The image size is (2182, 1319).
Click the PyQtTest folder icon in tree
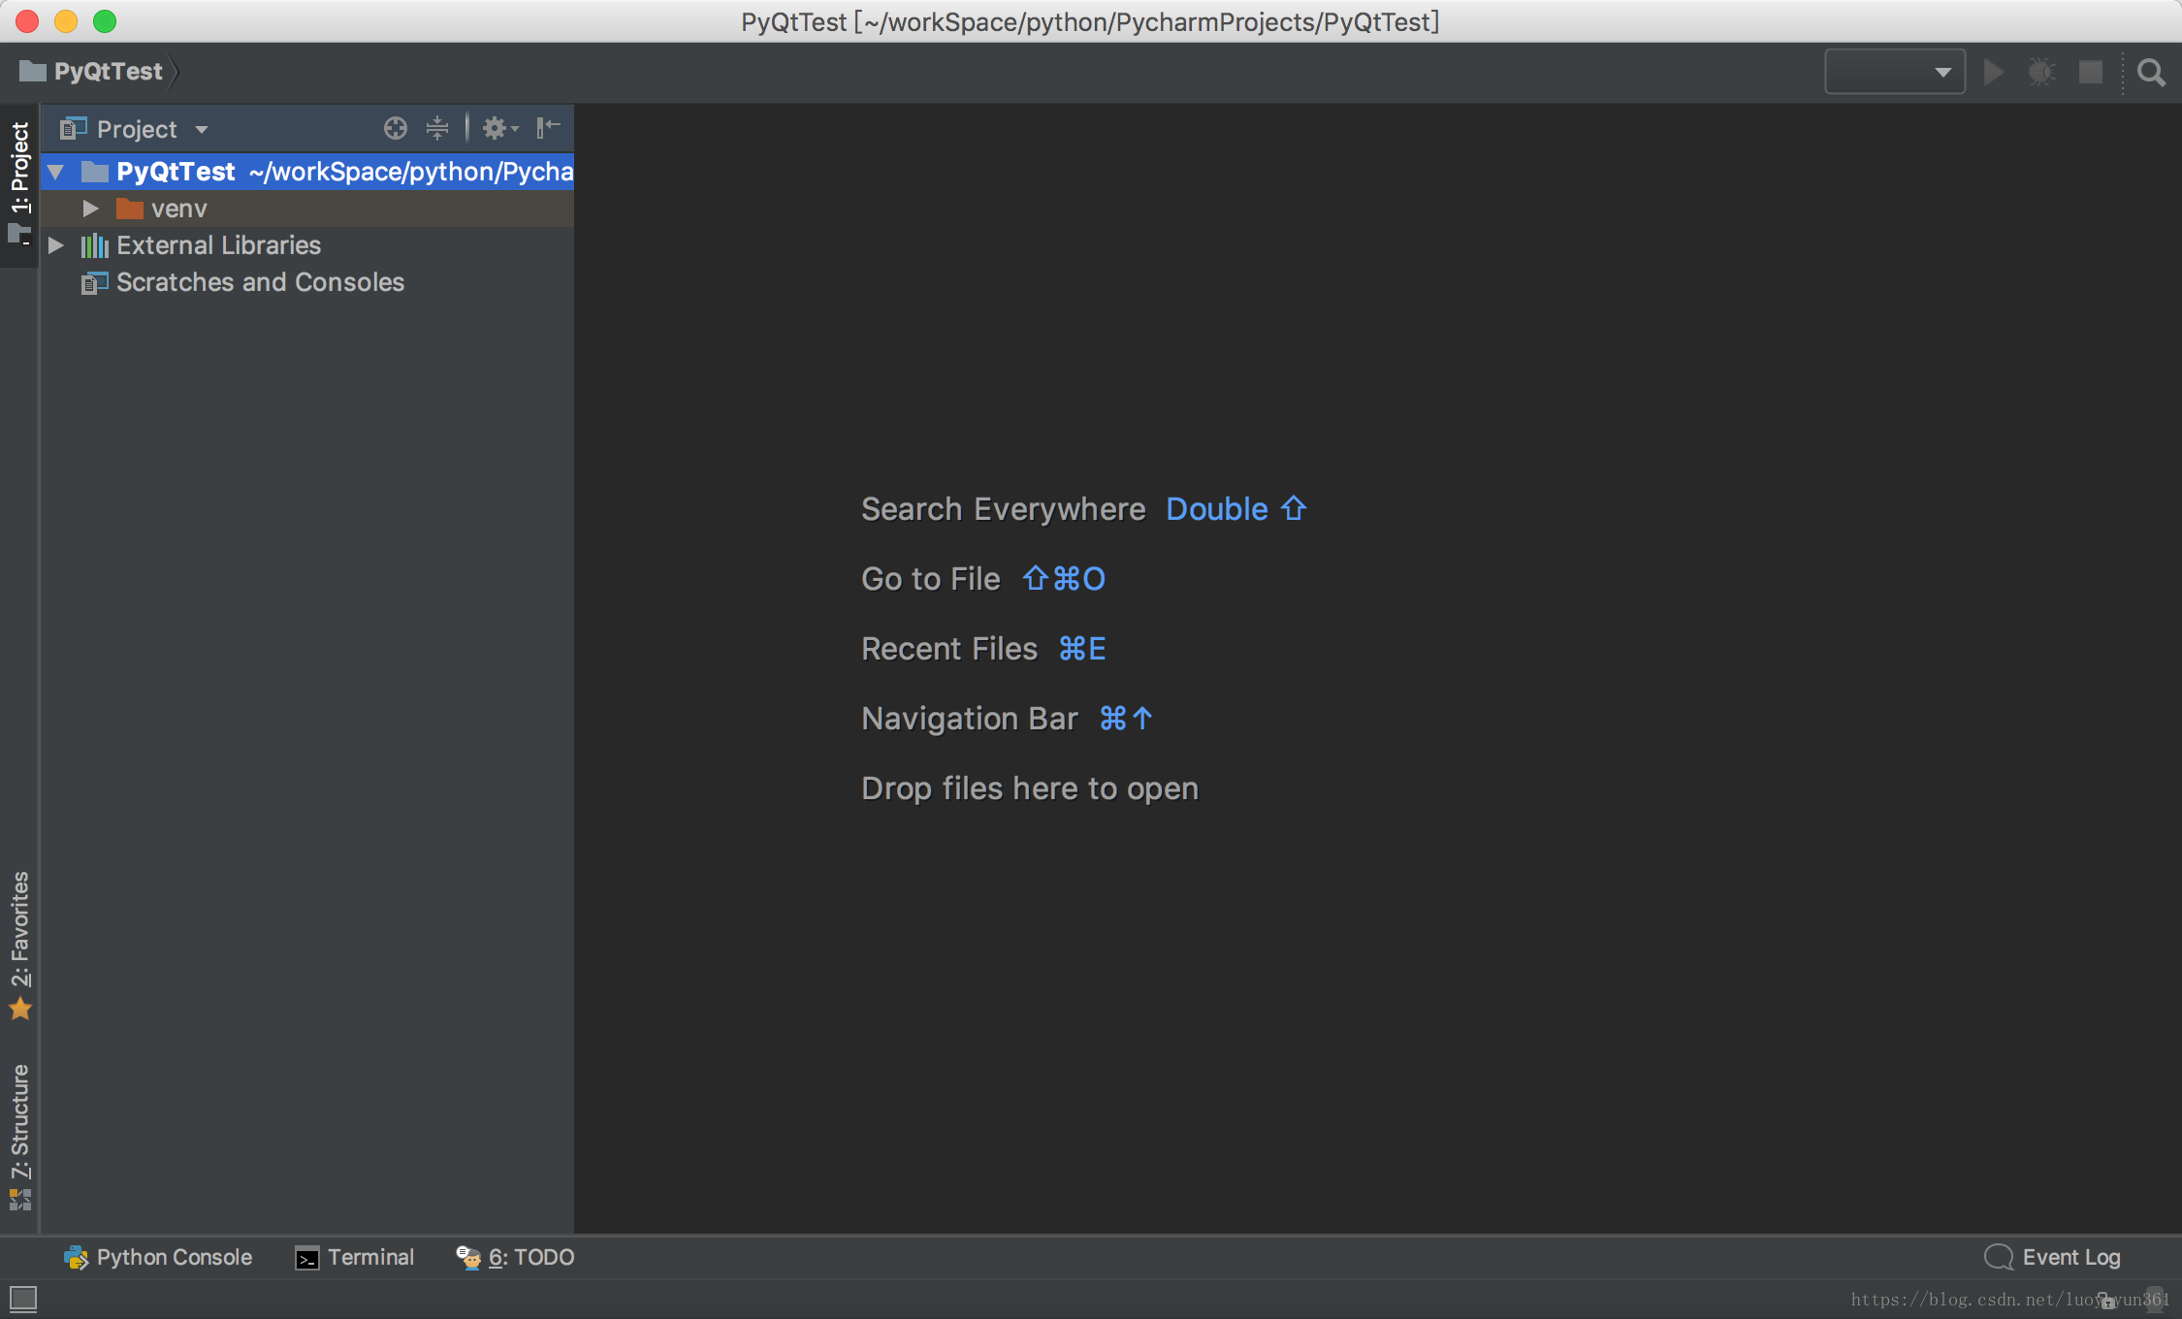[95, 172]
